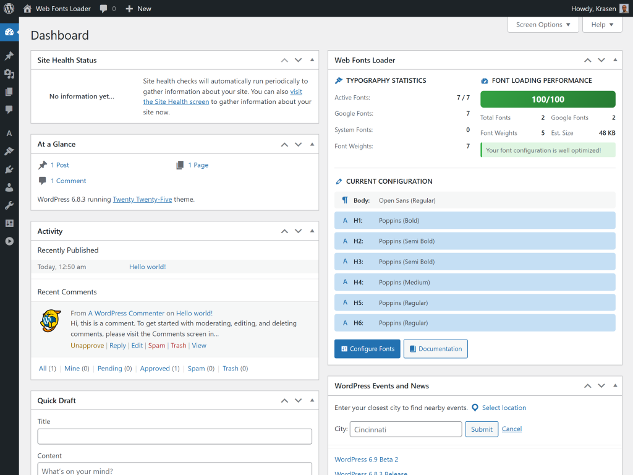
Task: Collapse the Web Fonts Loader panel
Action: coord(615,60)
